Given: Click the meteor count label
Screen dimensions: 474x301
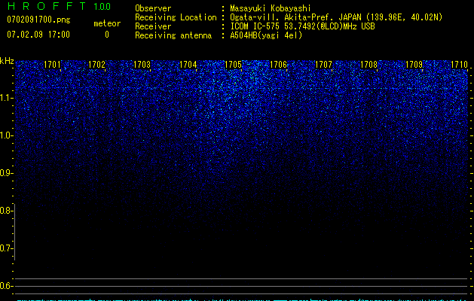Looking at the screenshot, I should point(107,23).
